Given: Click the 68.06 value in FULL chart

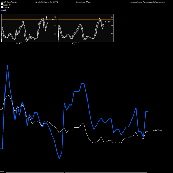Looking at the screenshot, I should pos(108,22).
